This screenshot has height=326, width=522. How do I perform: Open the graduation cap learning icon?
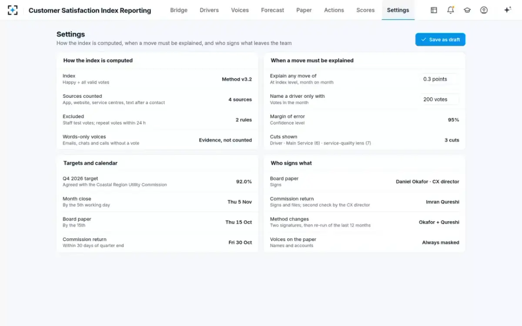coord(467,10)
